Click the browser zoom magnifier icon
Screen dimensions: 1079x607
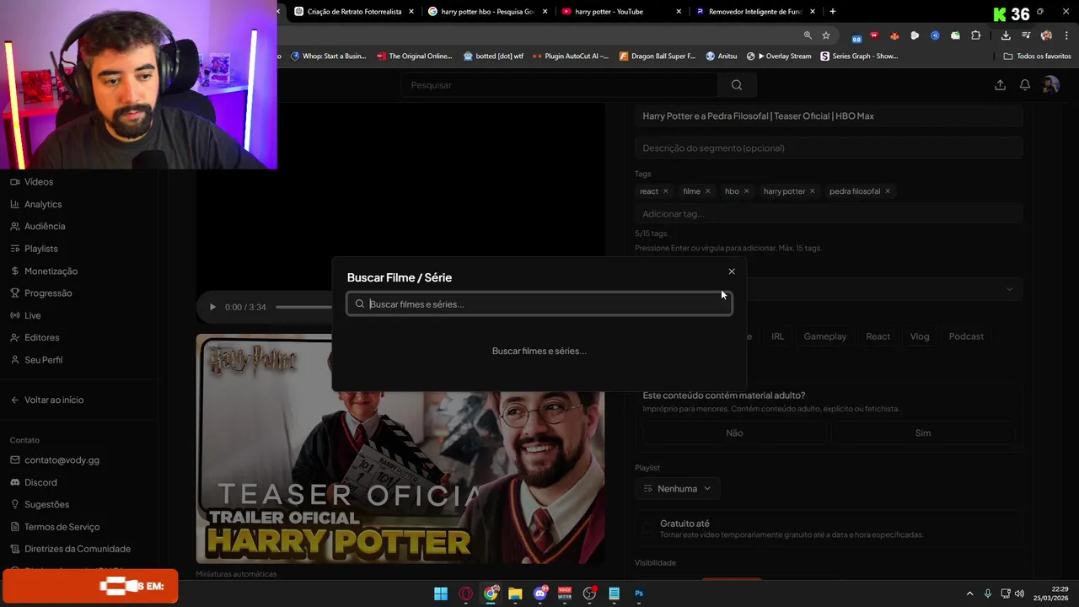point(808,35)
